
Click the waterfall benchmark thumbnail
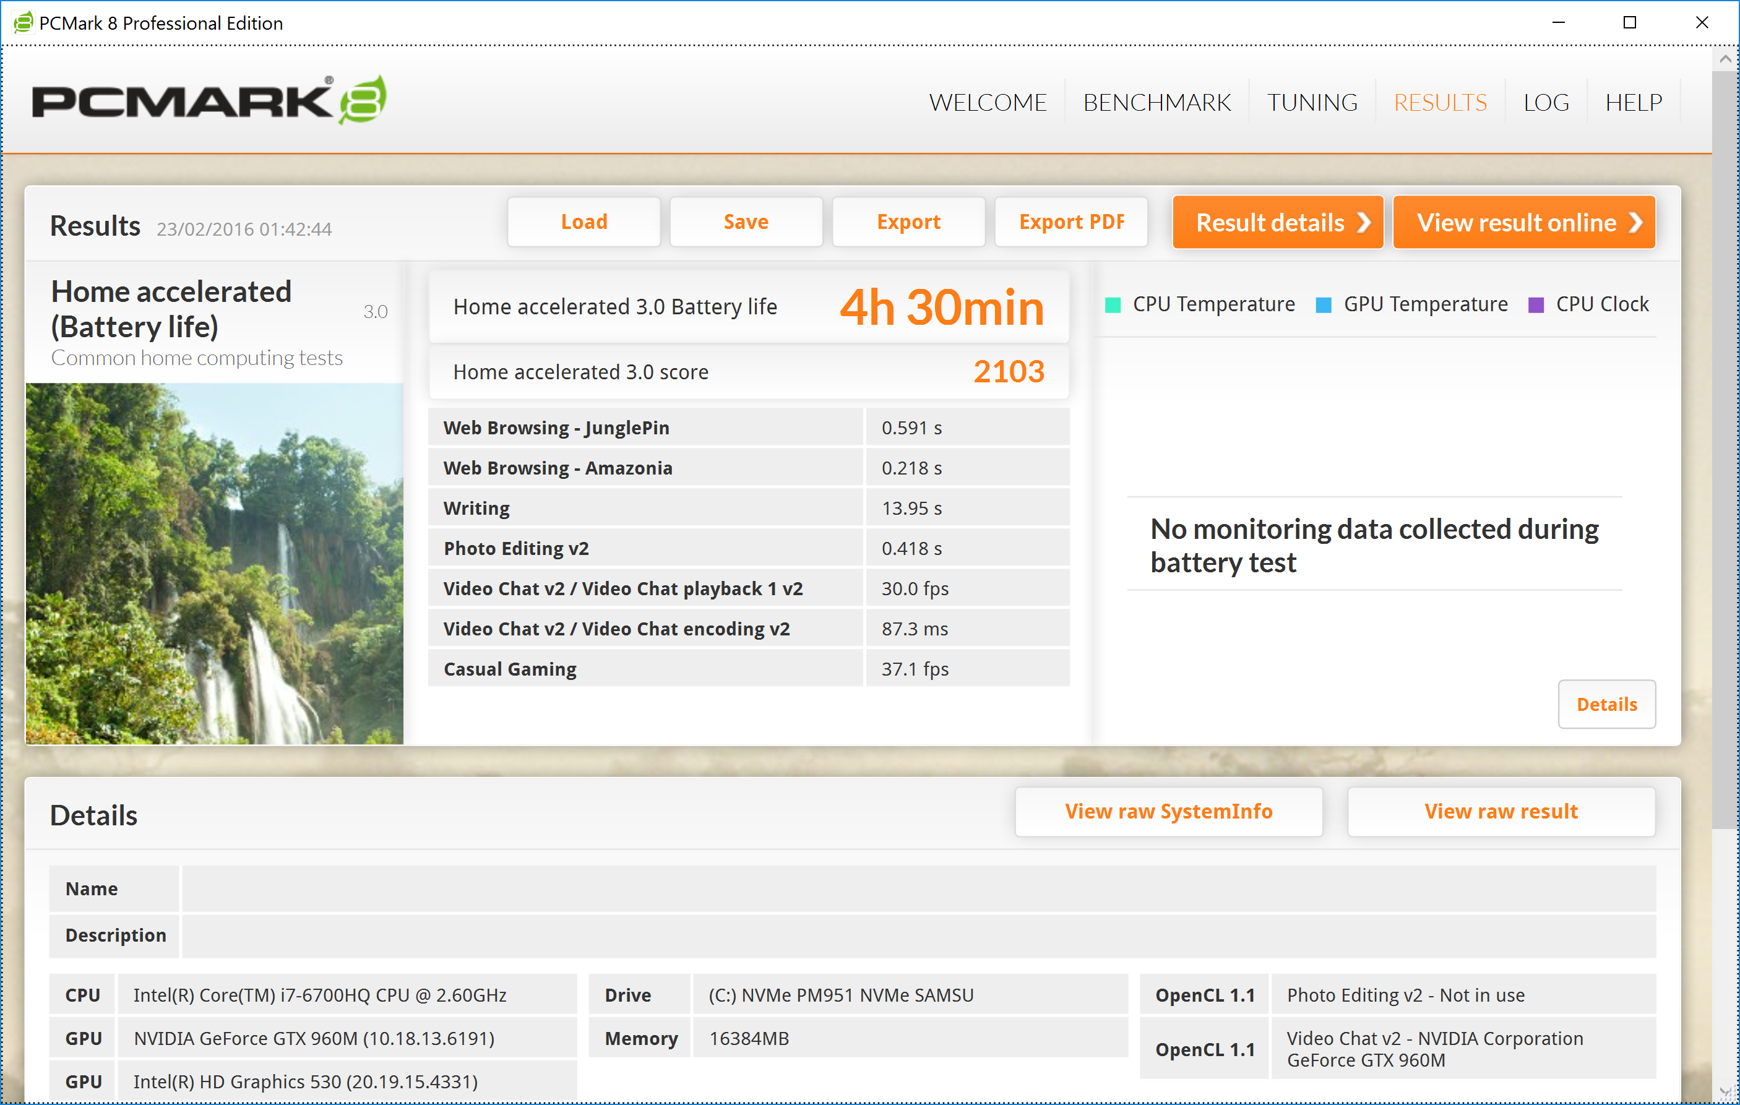tap(215, 564)
